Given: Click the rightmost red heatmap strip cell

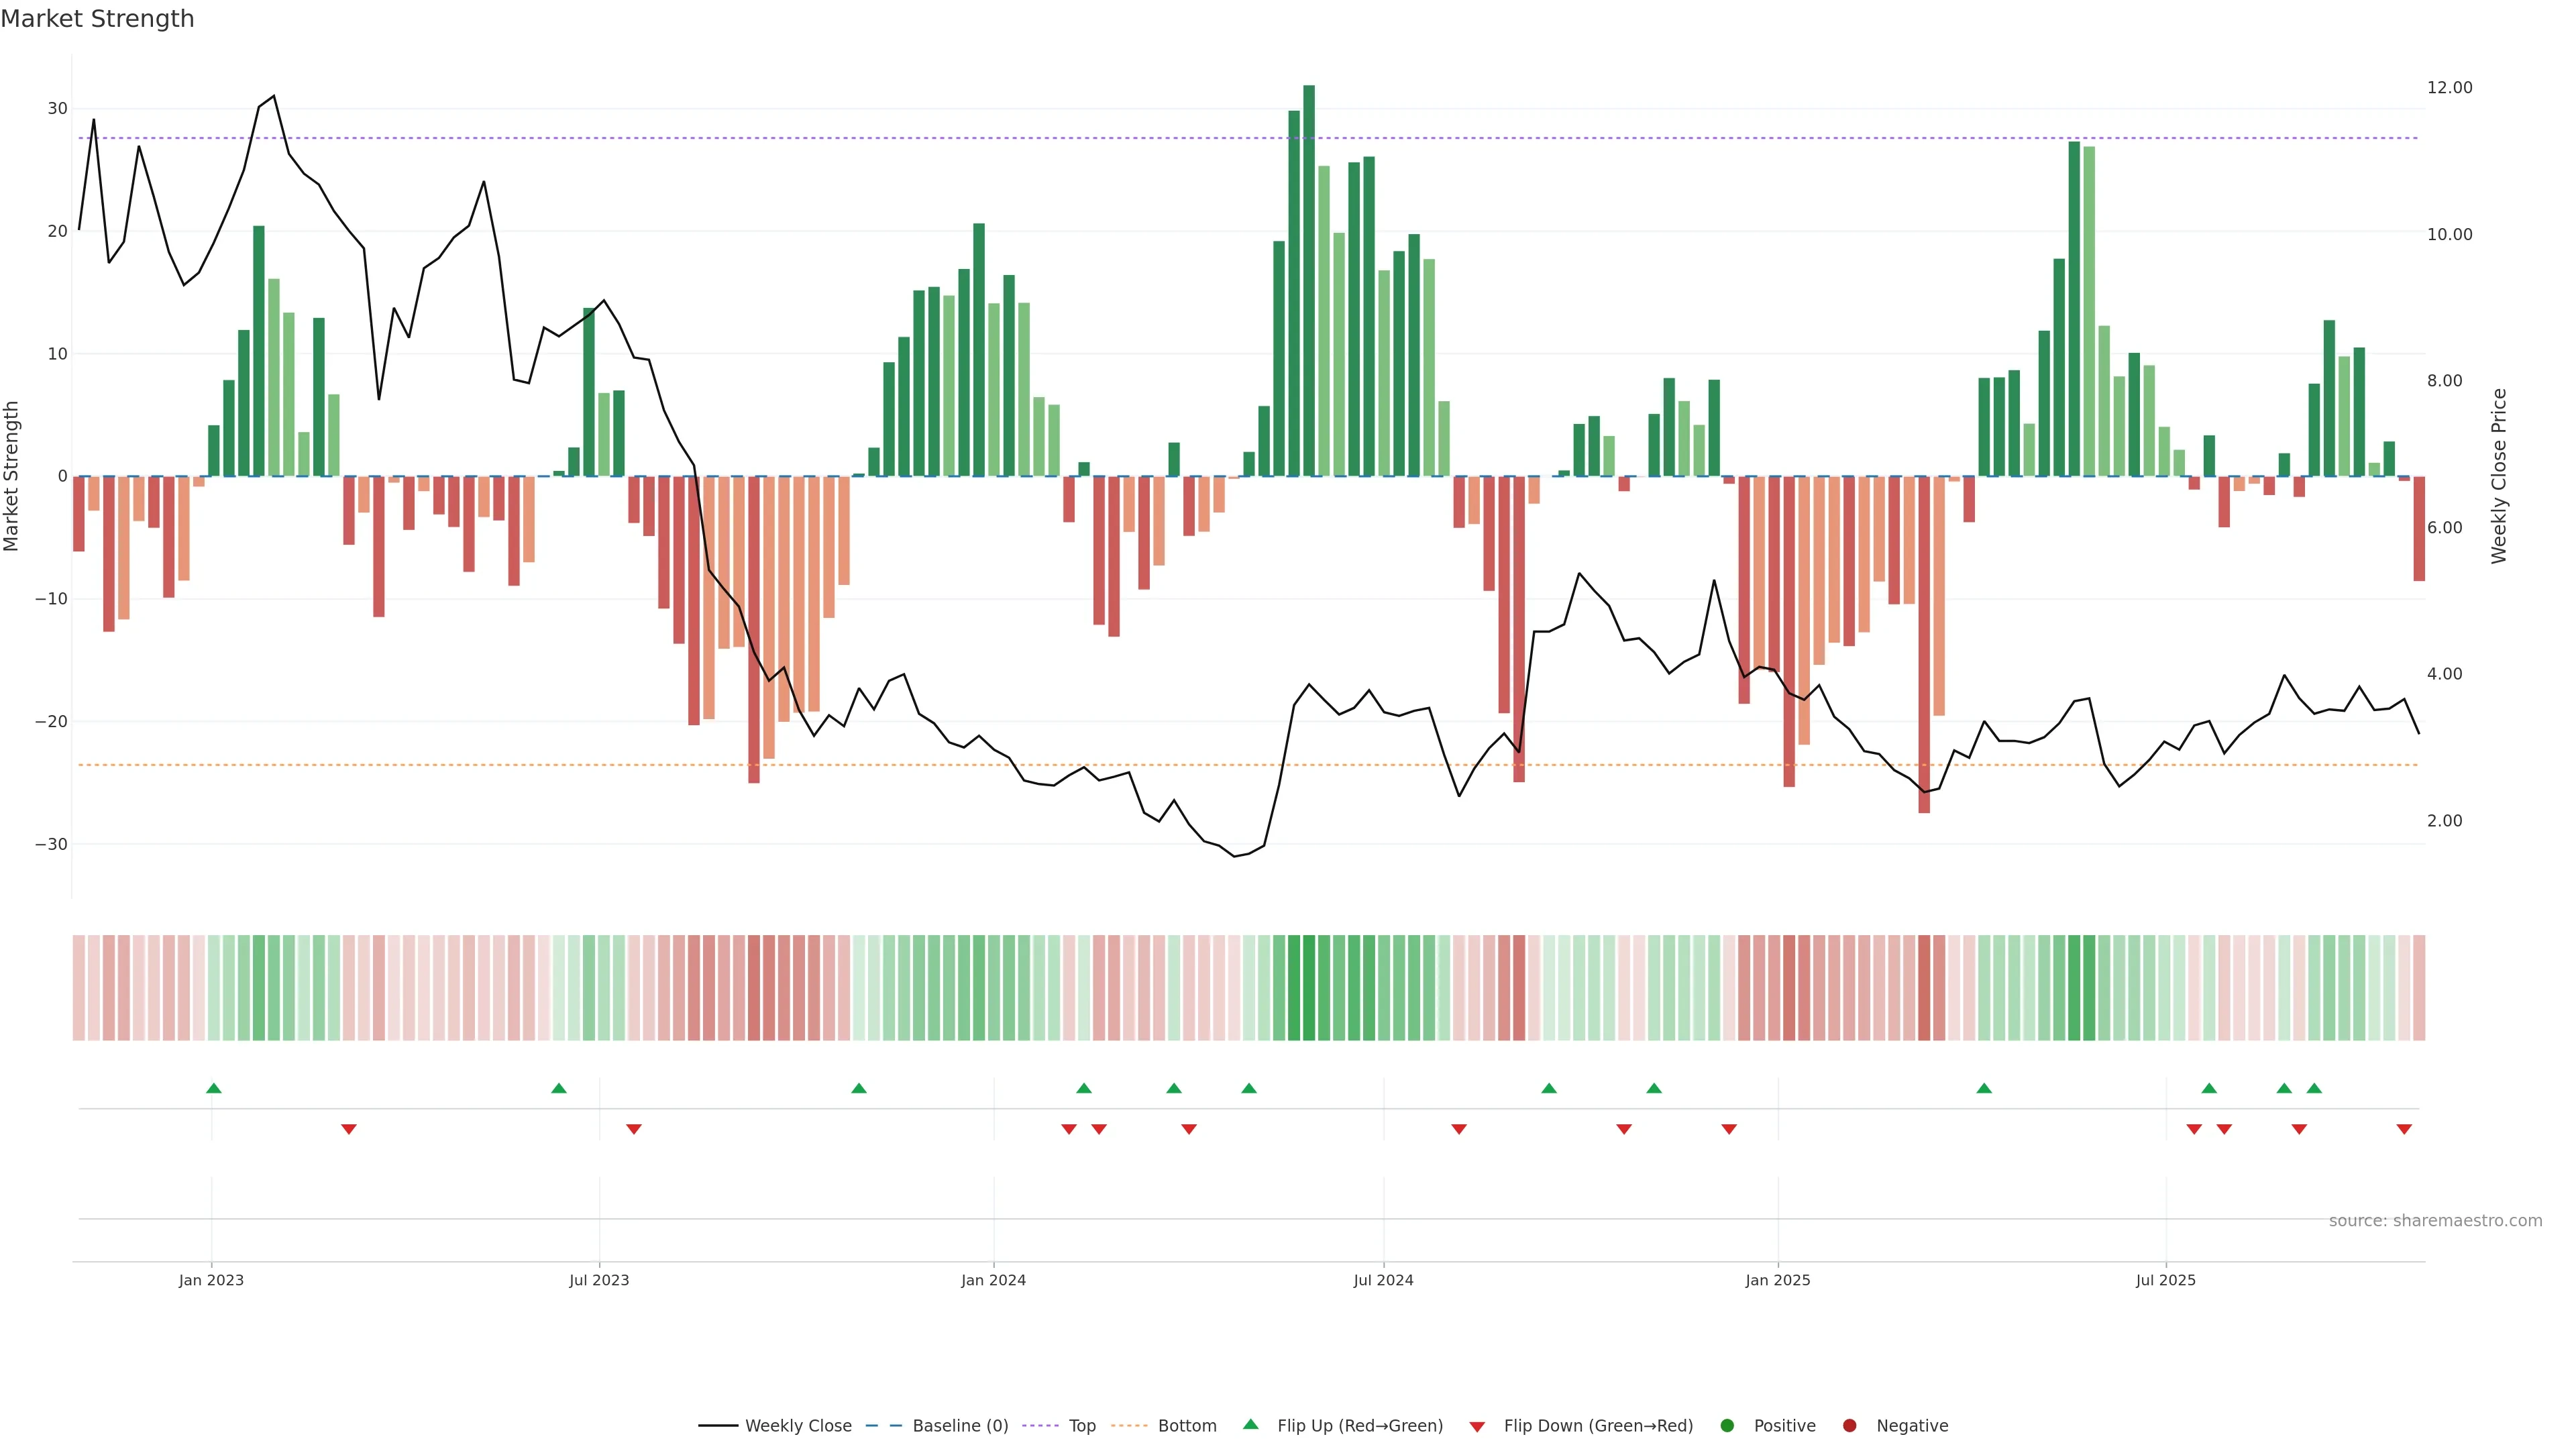Looking at the screenshot, I should pos(2419,988).
